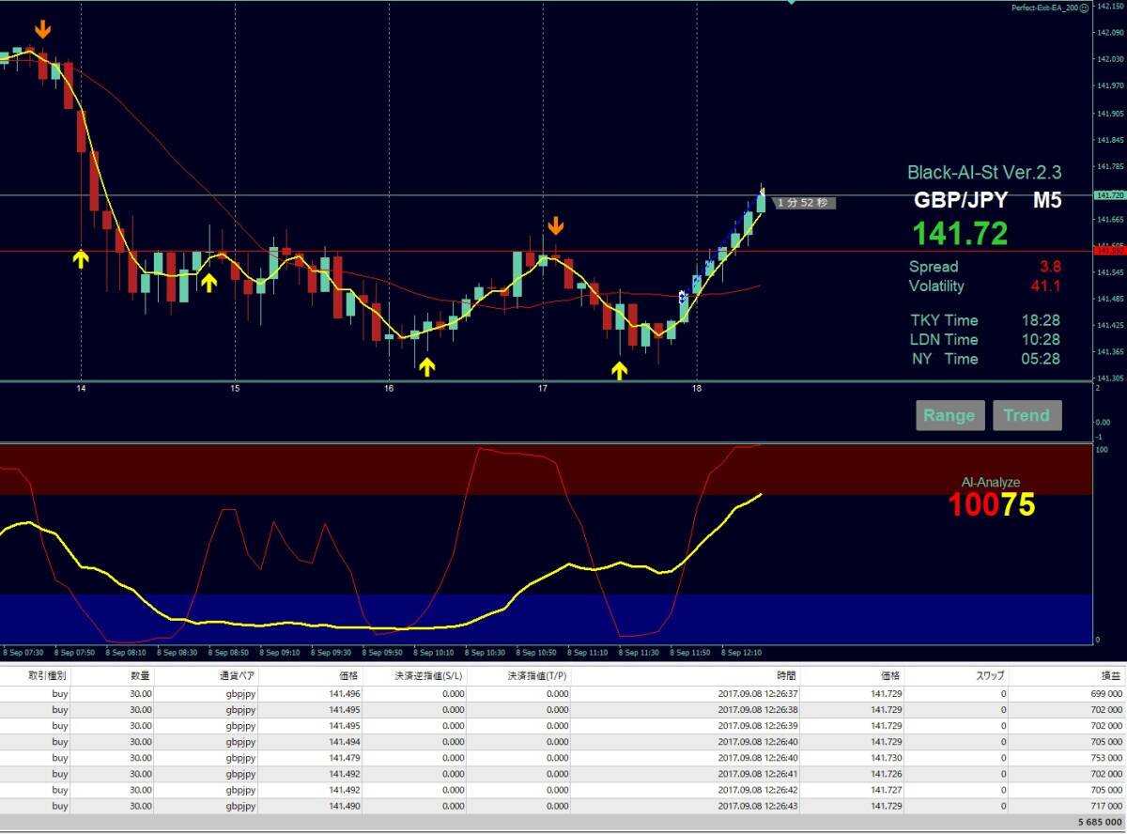
Task: Sort by the 時間 column header
Action: (x=786, y=675)
